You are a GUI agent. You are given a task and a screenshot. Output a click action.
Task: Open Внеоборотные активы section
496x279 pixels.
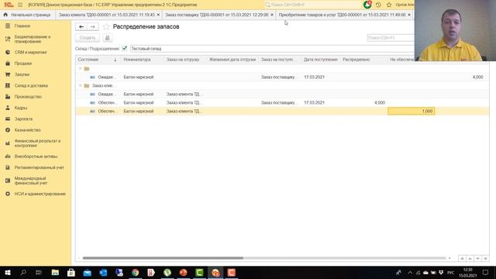click(x=36, y=157)
